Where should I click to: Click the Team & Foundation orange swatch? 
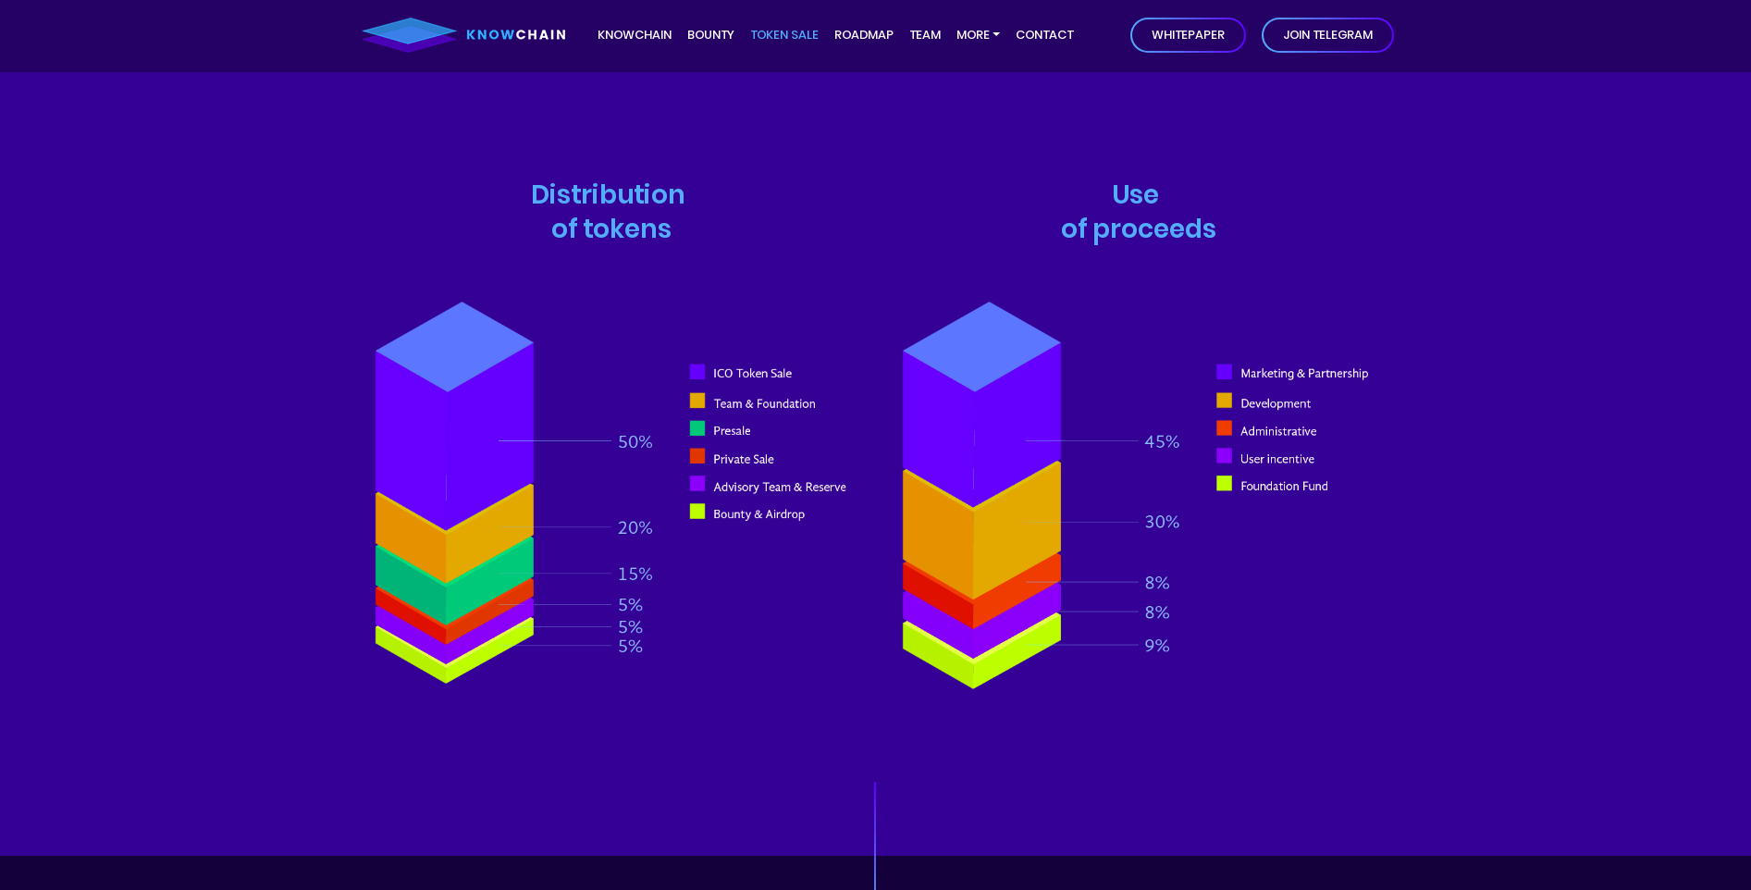coord(697,401)
